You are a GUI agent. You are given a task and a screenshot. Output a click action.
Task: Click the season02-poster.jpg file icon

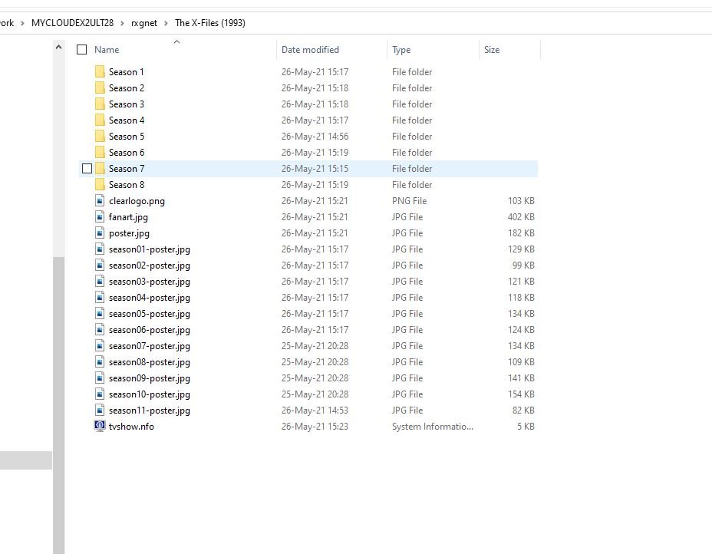100,265
